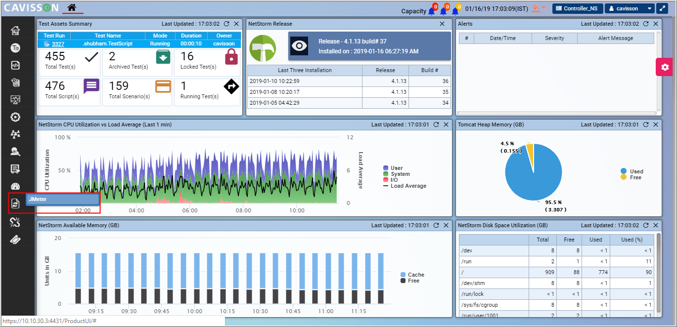This screenshot has width=677, height=327.
Task: Close the Test Assets Summary panel
Action: click(236, 24)
